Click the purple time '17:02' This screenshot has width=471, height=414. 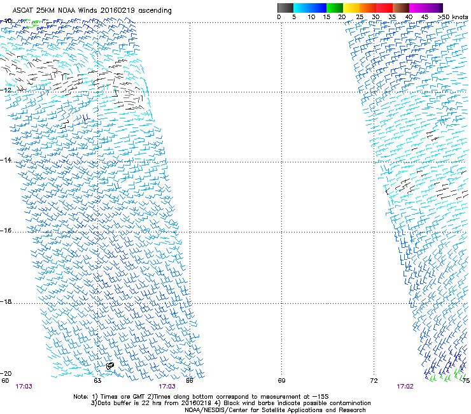pyautogui.click(x=405, y=387)
